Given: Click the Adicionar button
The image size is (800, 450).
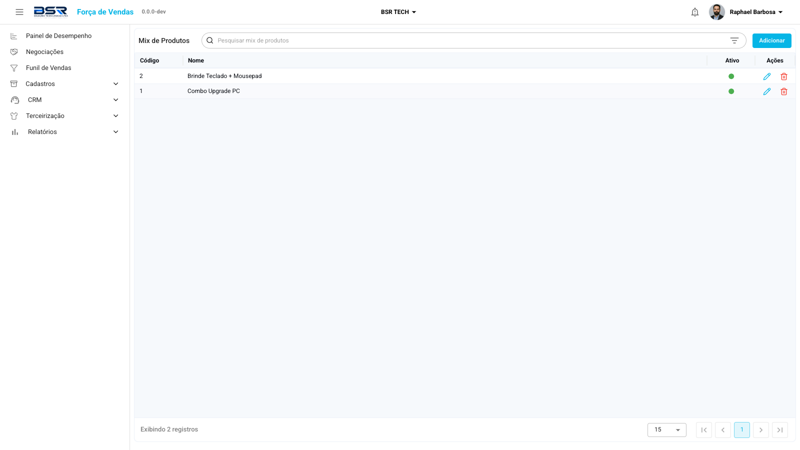Looking at the screenshot, I should coord(772,40).
